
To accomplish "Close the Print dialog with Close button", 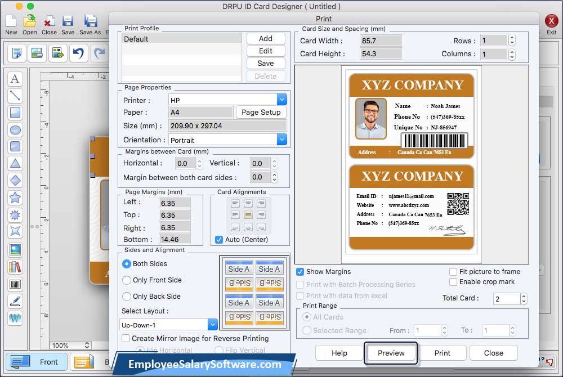I will pyautogui.click(x=493, y=353).
